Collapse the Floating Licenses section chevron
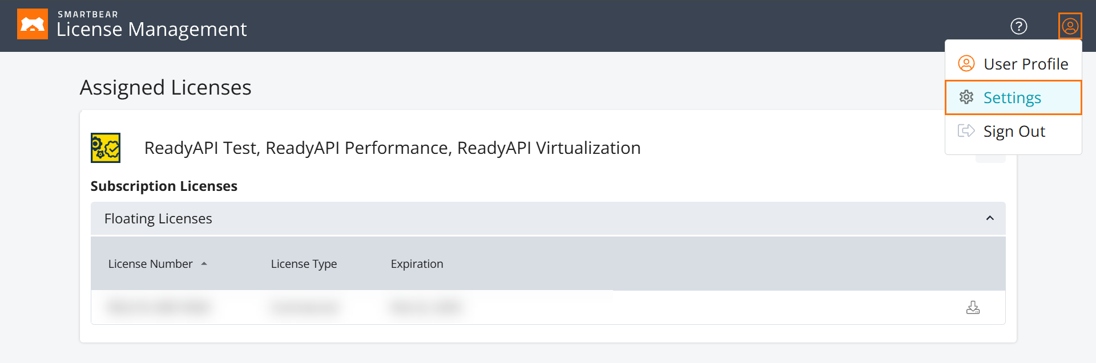Viewport: 1096px width, 363px height. coord(990,218)
